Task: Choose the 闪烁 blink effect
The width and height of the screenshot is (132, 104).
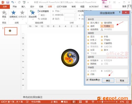Action: pyautogui.click(x=91, y=74)
